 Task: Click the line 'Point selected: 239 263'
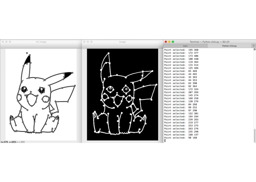[181, 119]
